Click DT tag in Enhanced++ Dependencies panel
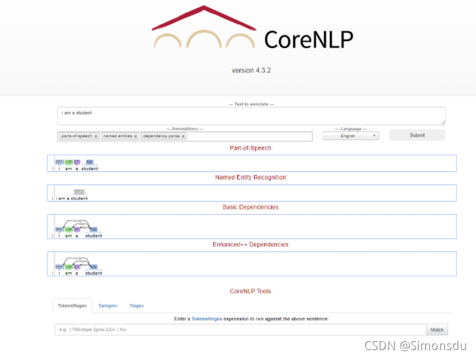This screenshot has width=476, height=357. point(76,267)
